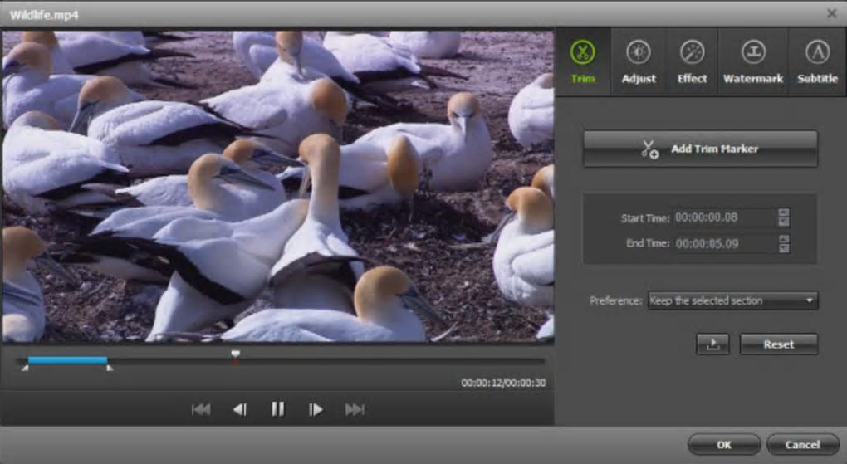847x464 pixels.
Task: Open the Subtitle tab
Action: (x=817, y=62)
